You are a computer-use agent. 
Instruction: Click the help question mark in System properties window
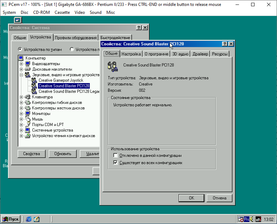point(139,28)
